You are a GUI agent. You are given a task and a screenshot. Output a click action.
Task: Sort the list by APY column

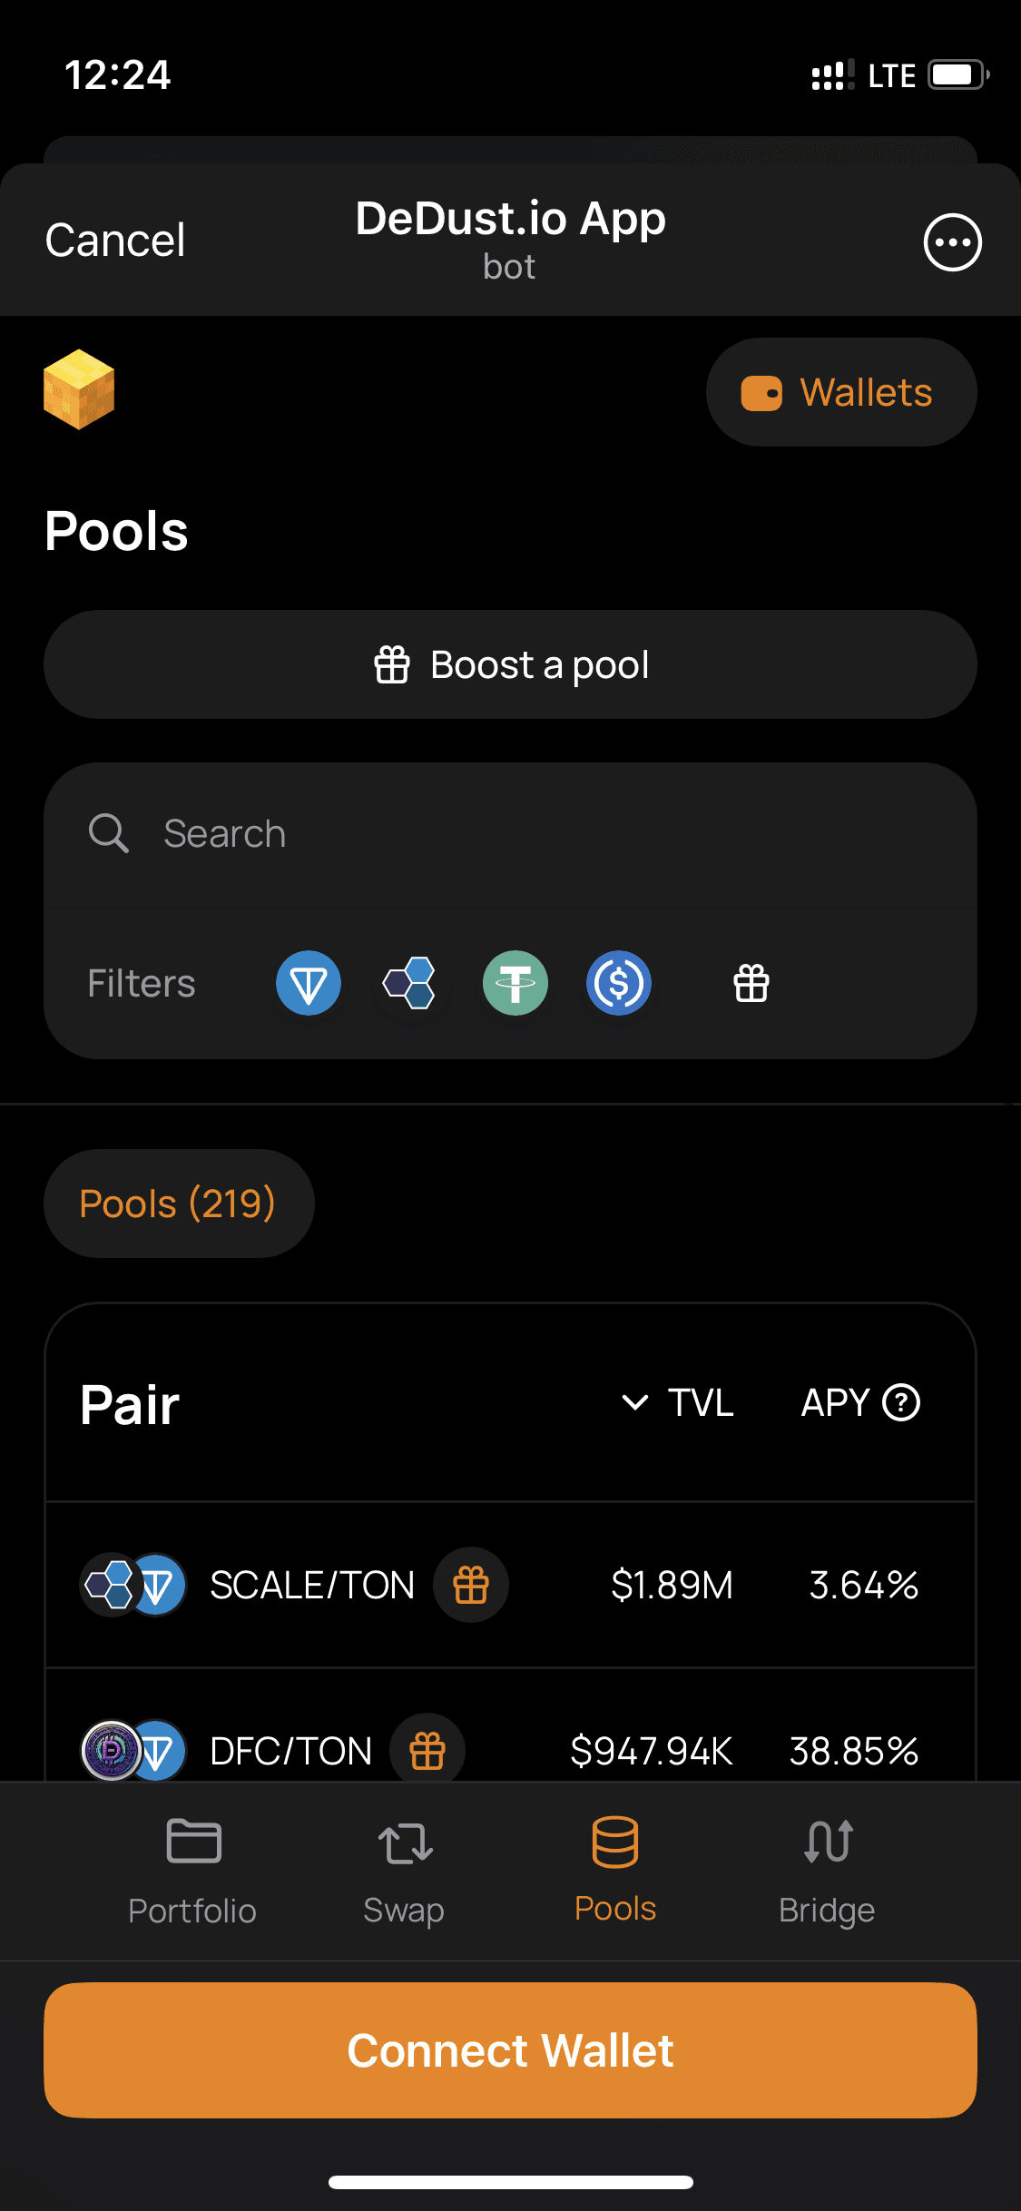(835, 1402)
